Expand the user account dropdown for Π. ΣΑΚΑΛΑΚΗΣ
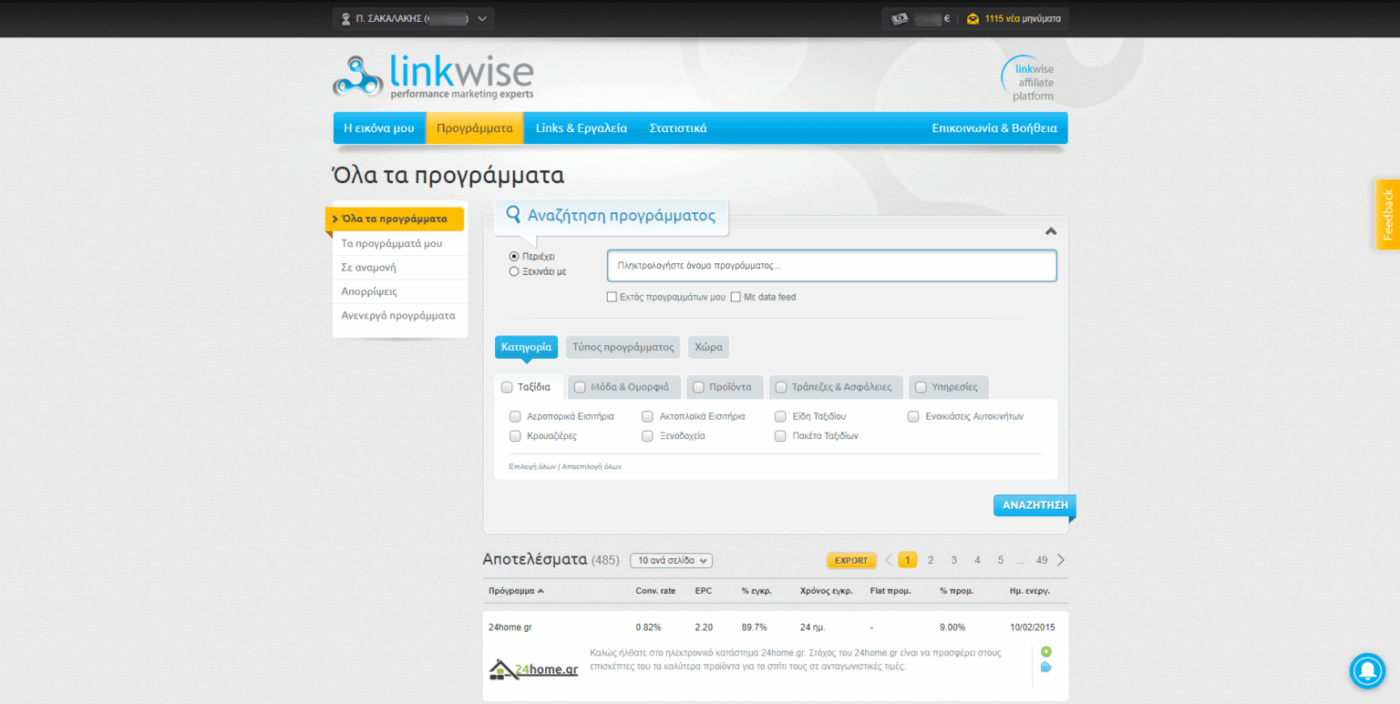 point(482,17)
